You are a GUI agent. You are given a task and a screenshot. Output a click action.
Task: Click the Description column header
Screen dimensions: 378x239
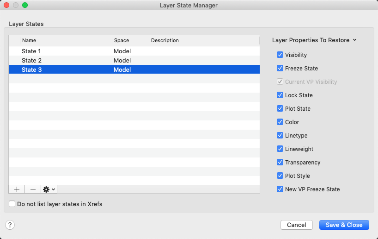204,40
